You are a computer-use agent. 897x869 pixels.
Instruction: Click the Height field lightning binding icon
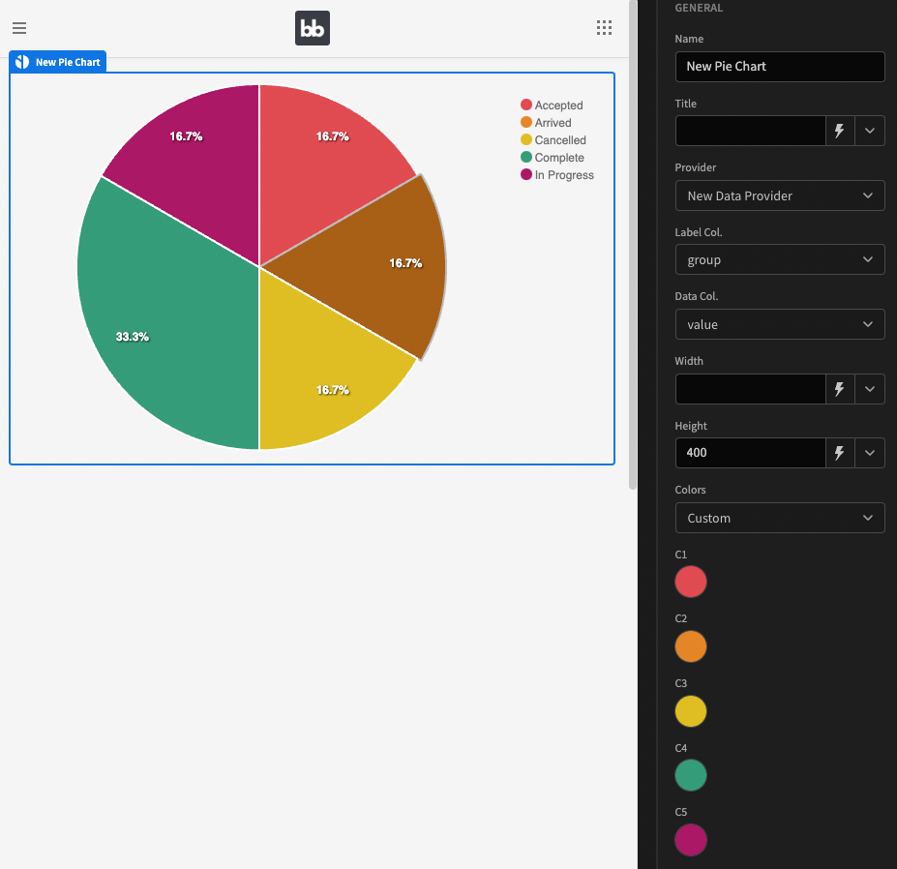tap(840, 453)
